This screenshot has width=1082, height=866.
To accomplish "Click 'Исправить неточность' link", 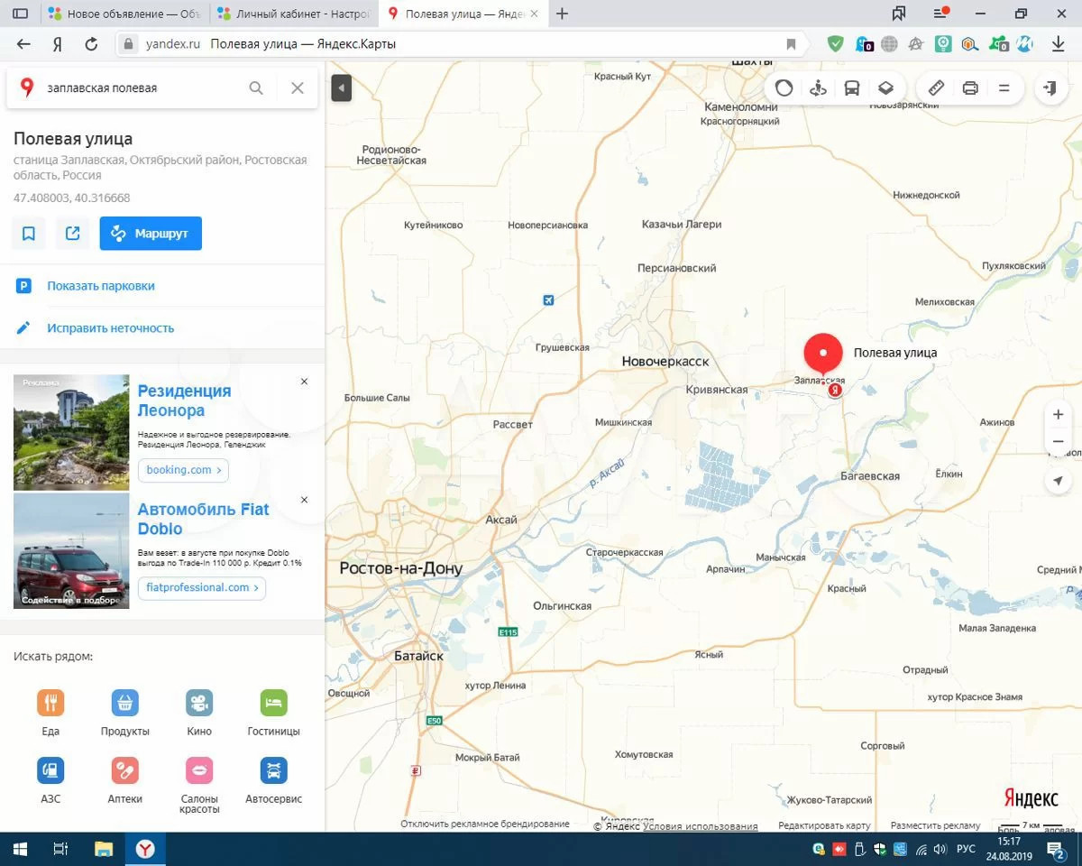I will tap(110, 328).
